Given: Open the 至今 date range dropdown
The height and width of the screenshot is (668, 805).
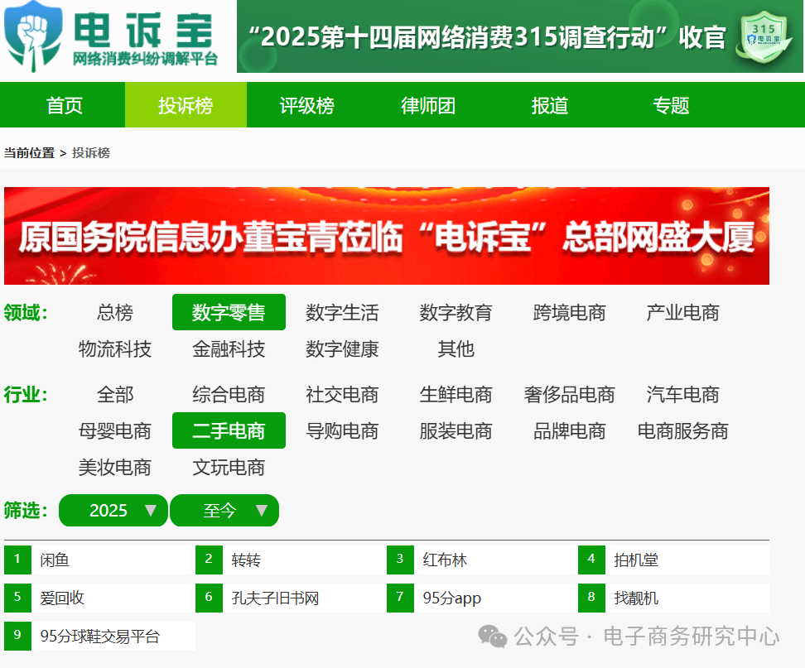Looking at the screenshot, I should [224, 511].
